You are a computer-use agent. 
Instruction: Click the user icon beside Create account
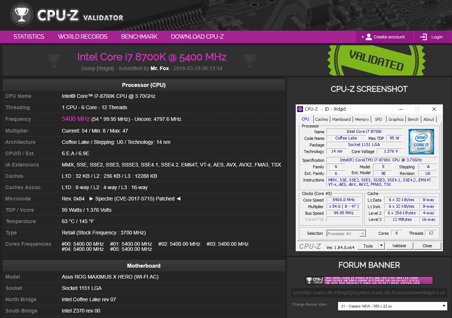click(368, 37)
